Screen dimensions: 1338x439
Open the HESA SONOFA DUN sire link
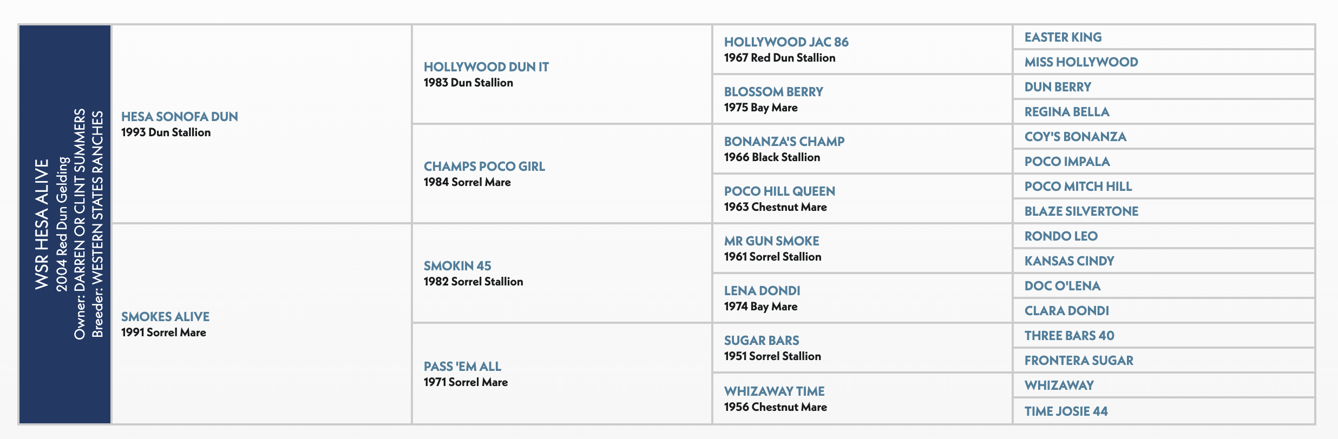pos(179,116)
